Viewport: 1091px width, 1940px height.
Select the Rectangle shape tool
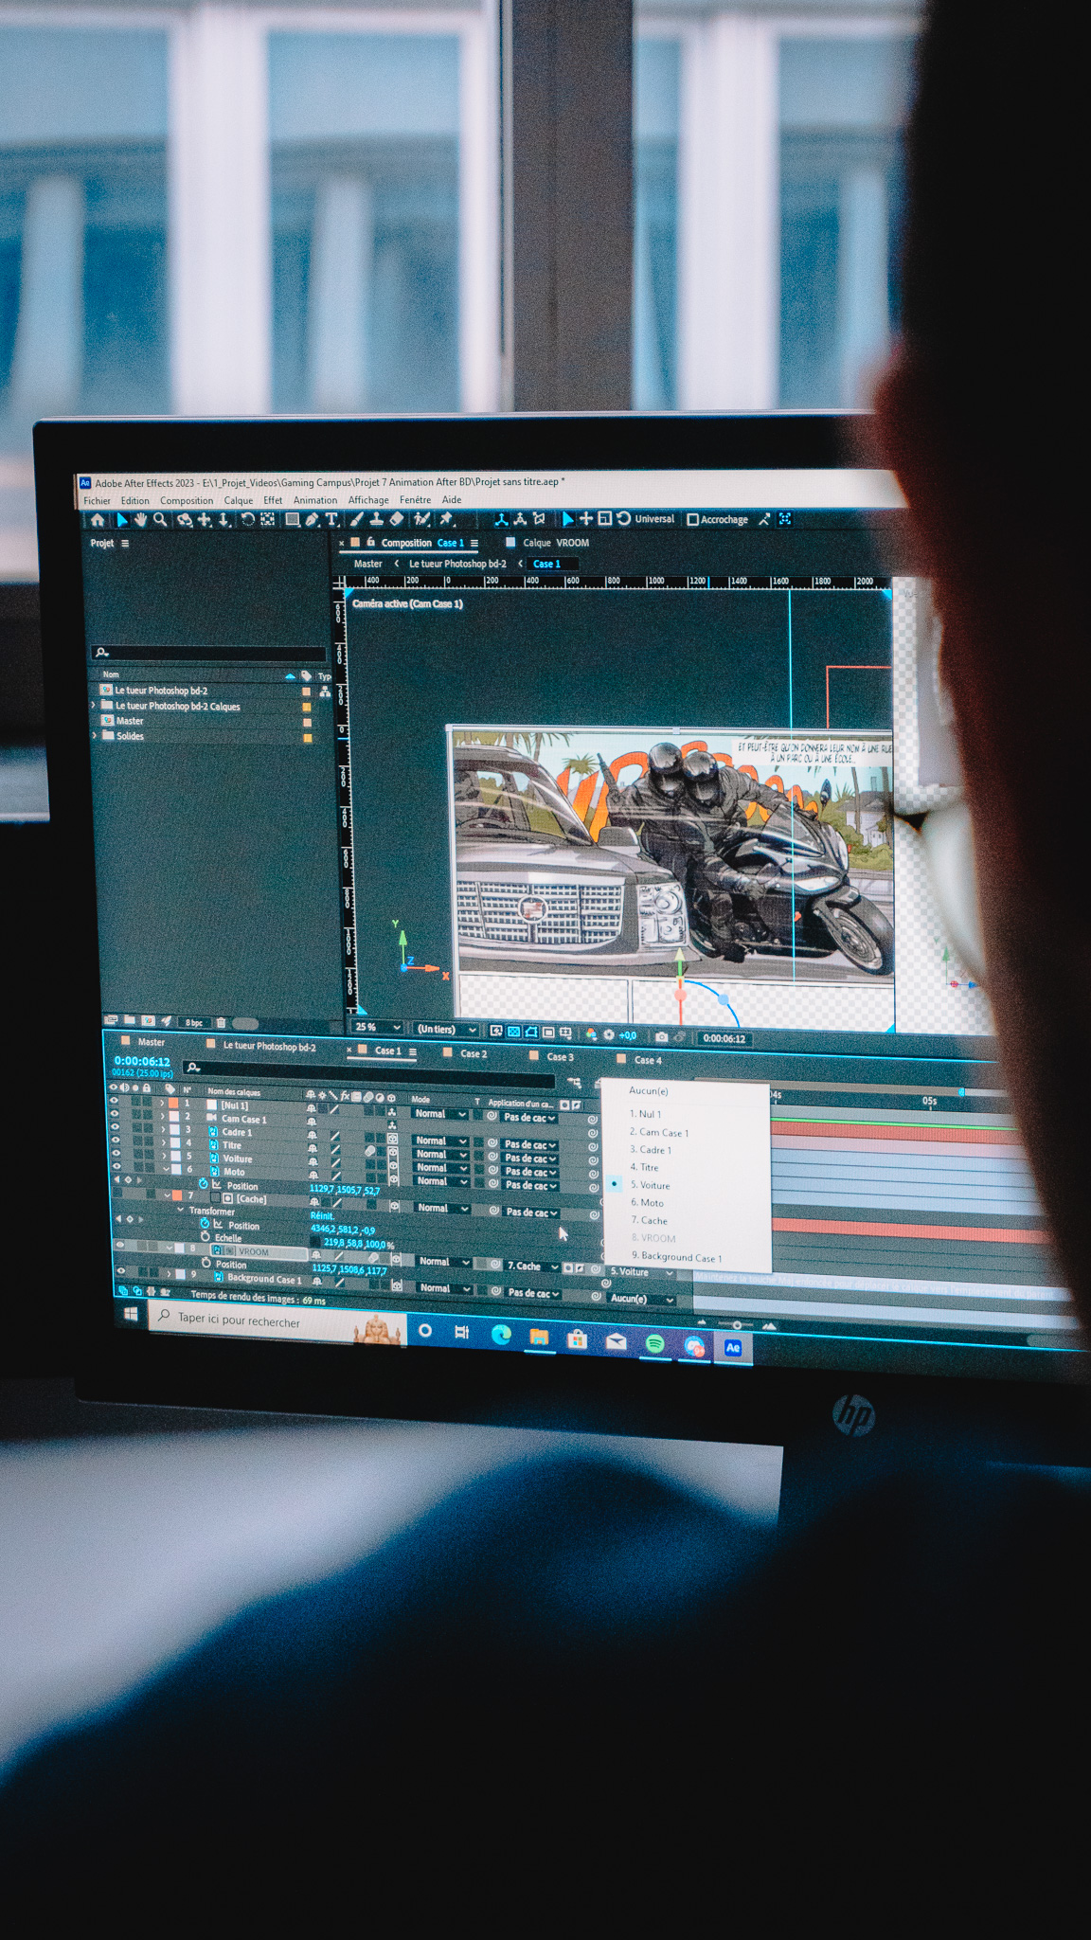point(293,519)
